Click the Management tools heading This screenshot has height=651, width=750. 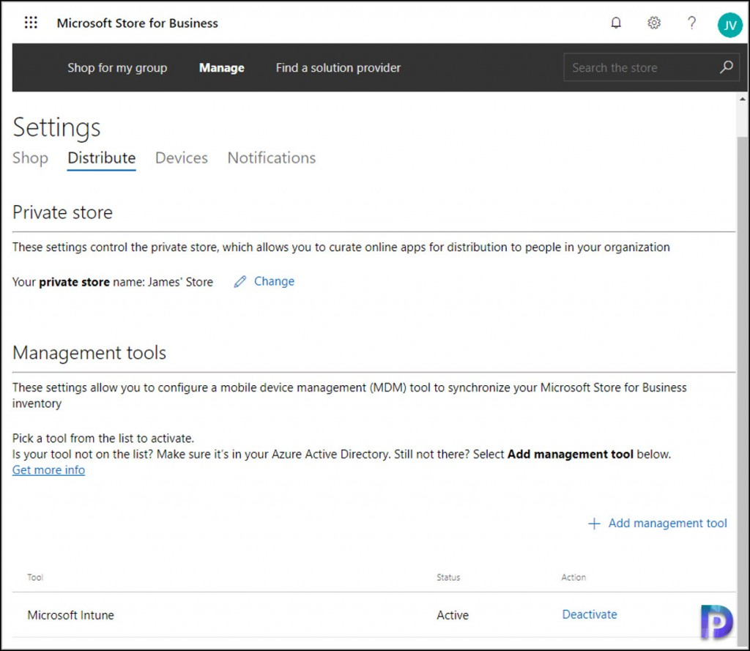[x=89, y=353]
